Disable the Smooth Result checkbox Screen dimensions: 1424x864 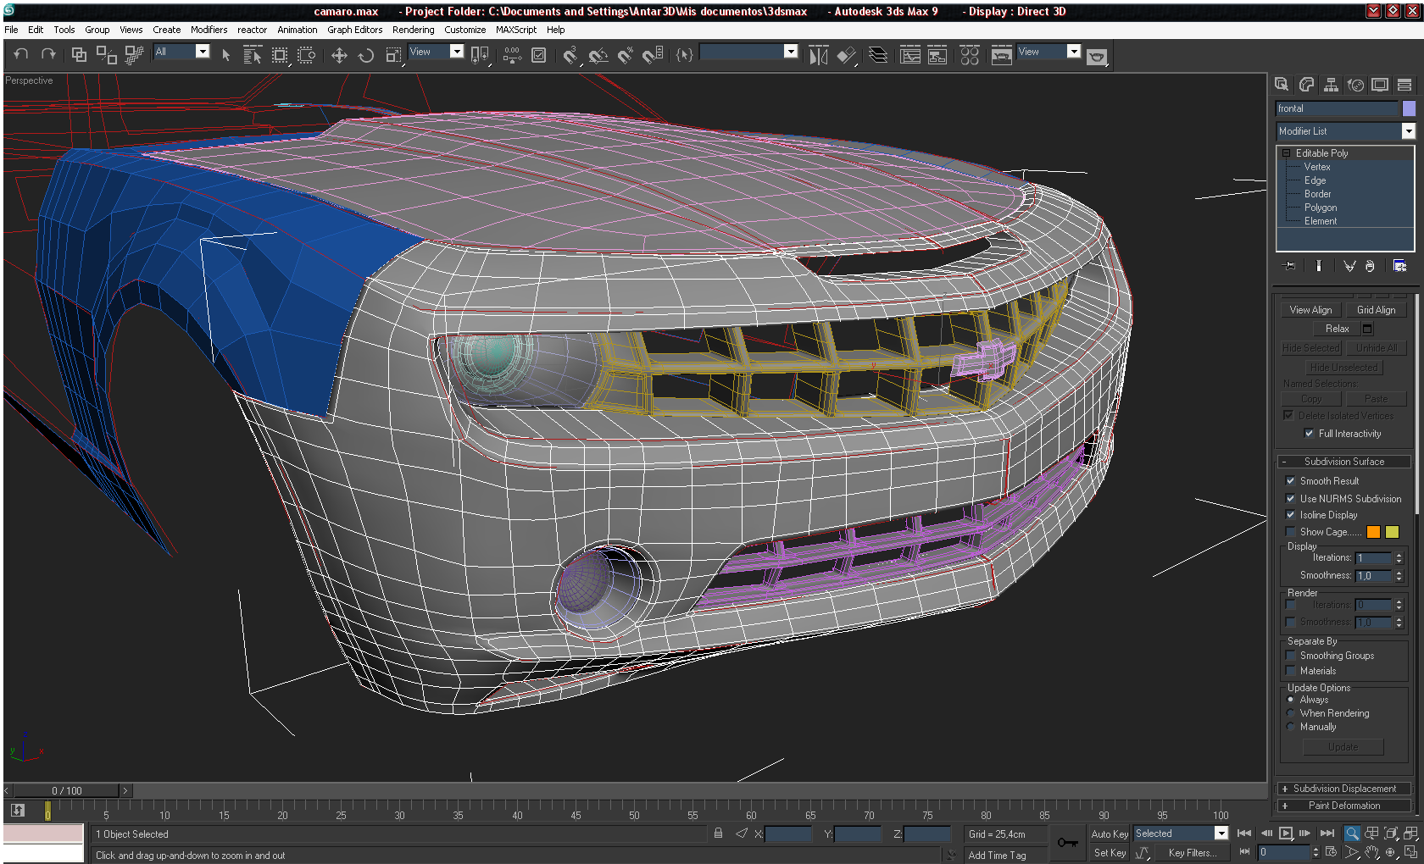pyautogui.click(x=1291, y=481)
